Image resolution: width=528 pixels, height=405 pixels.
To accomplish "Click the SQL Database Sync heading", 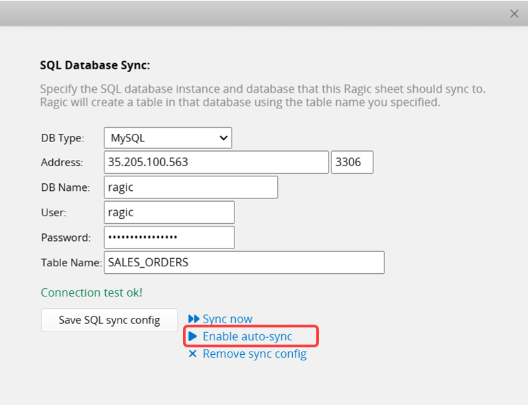I will pos(95,66).
